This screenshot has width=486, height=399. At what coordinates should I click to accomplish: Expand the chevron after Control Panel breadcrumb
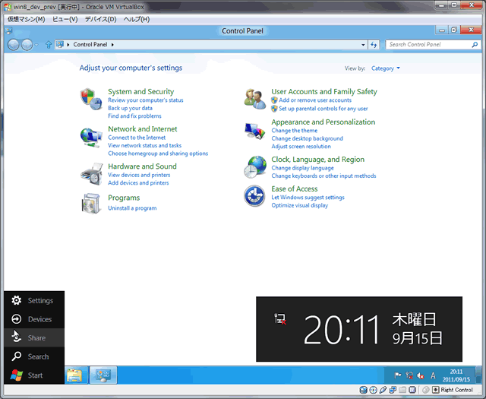112,45
